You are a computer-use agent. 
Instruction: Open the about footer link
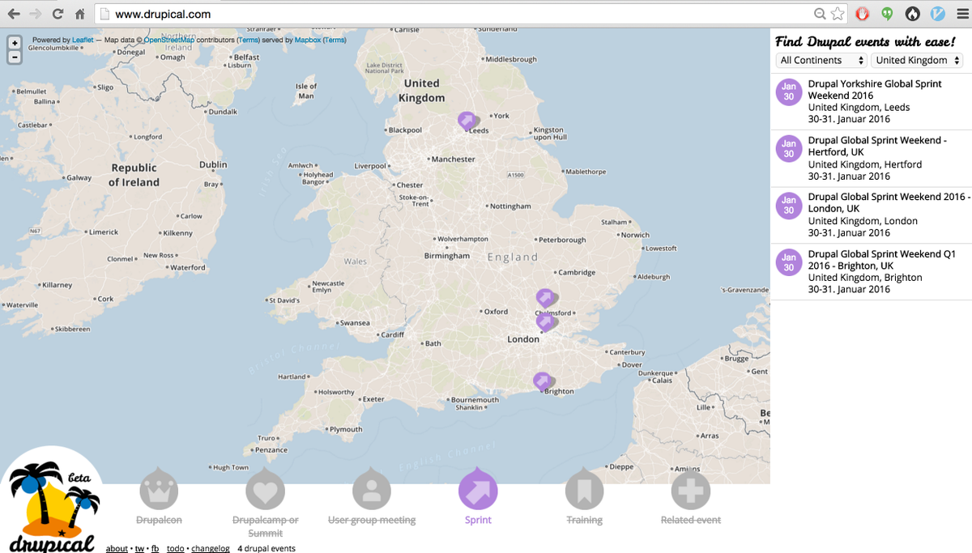117,548
